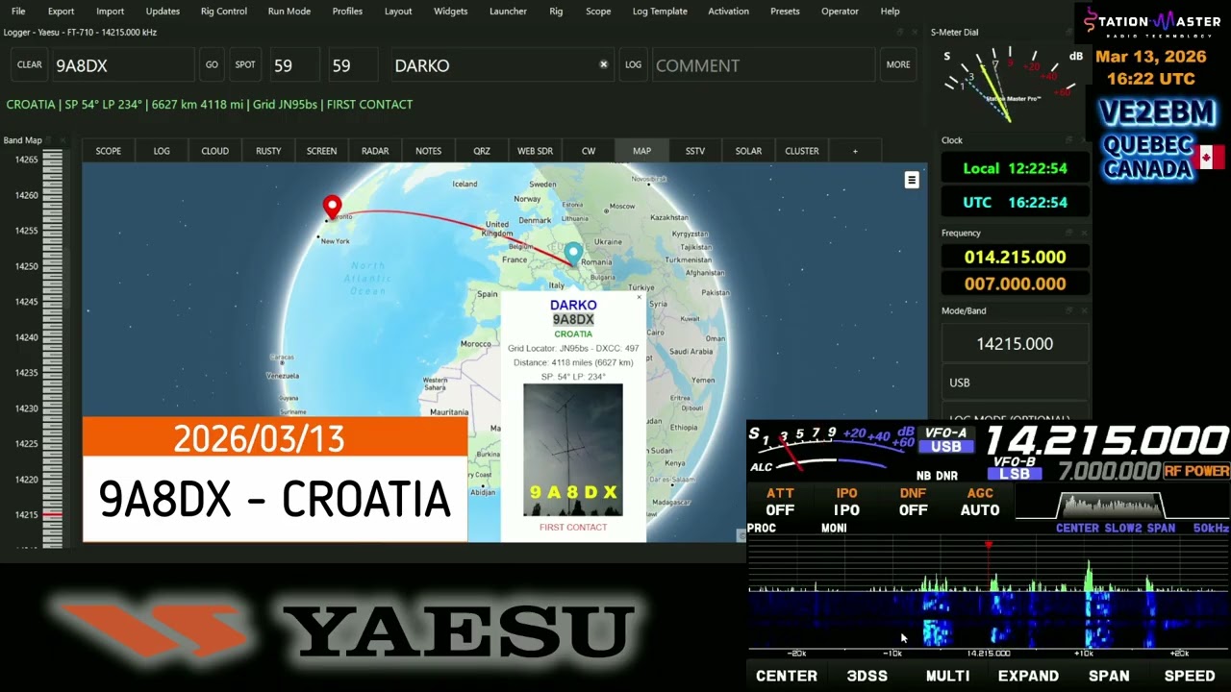This screenshot has width=1231, height=692.
Task: Click the name field showing DARKO
Action: tap(501, 65)
